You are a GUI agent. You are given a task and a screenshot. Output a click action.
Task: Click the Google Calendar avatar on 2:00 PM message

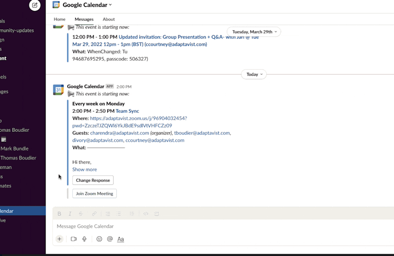58,90
